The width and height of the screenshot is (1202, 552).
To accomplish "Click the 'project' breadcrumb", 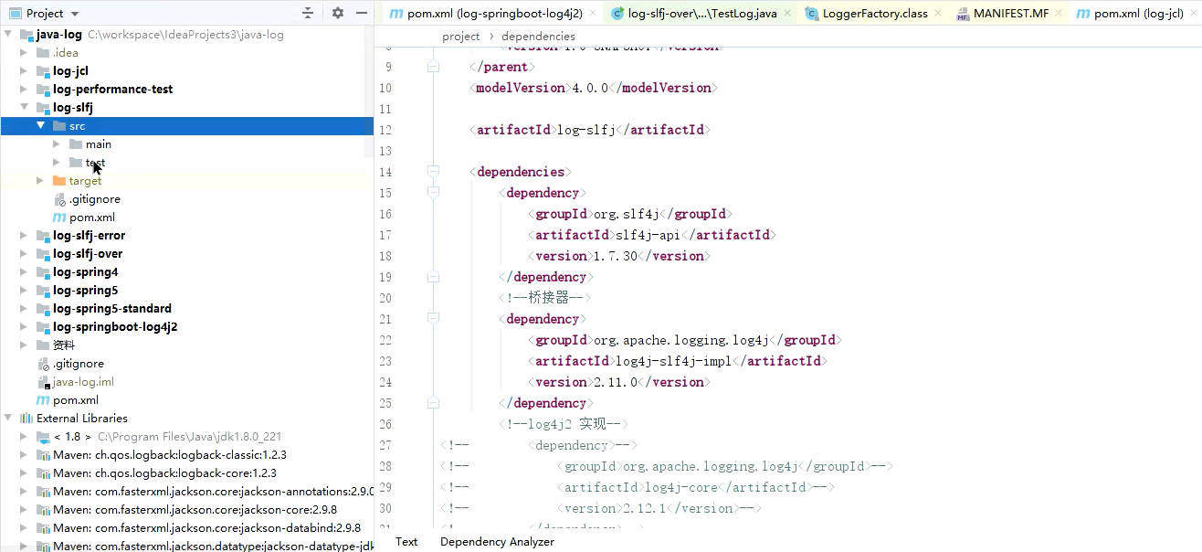I will pyautogui.click(x=461, y=37).
